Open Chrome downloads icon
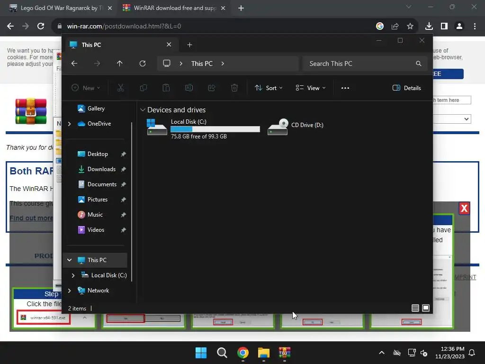Viewport: 485px width, 364px height. [x=429, y=26]
